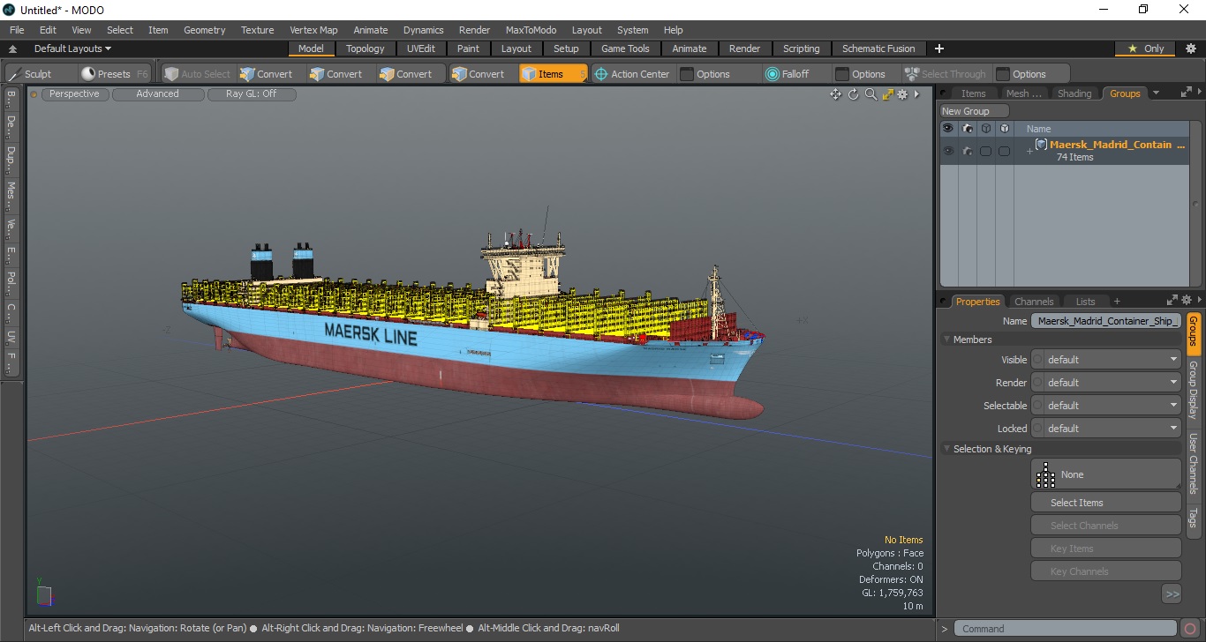Toggle Auto Select

(197, 74)
